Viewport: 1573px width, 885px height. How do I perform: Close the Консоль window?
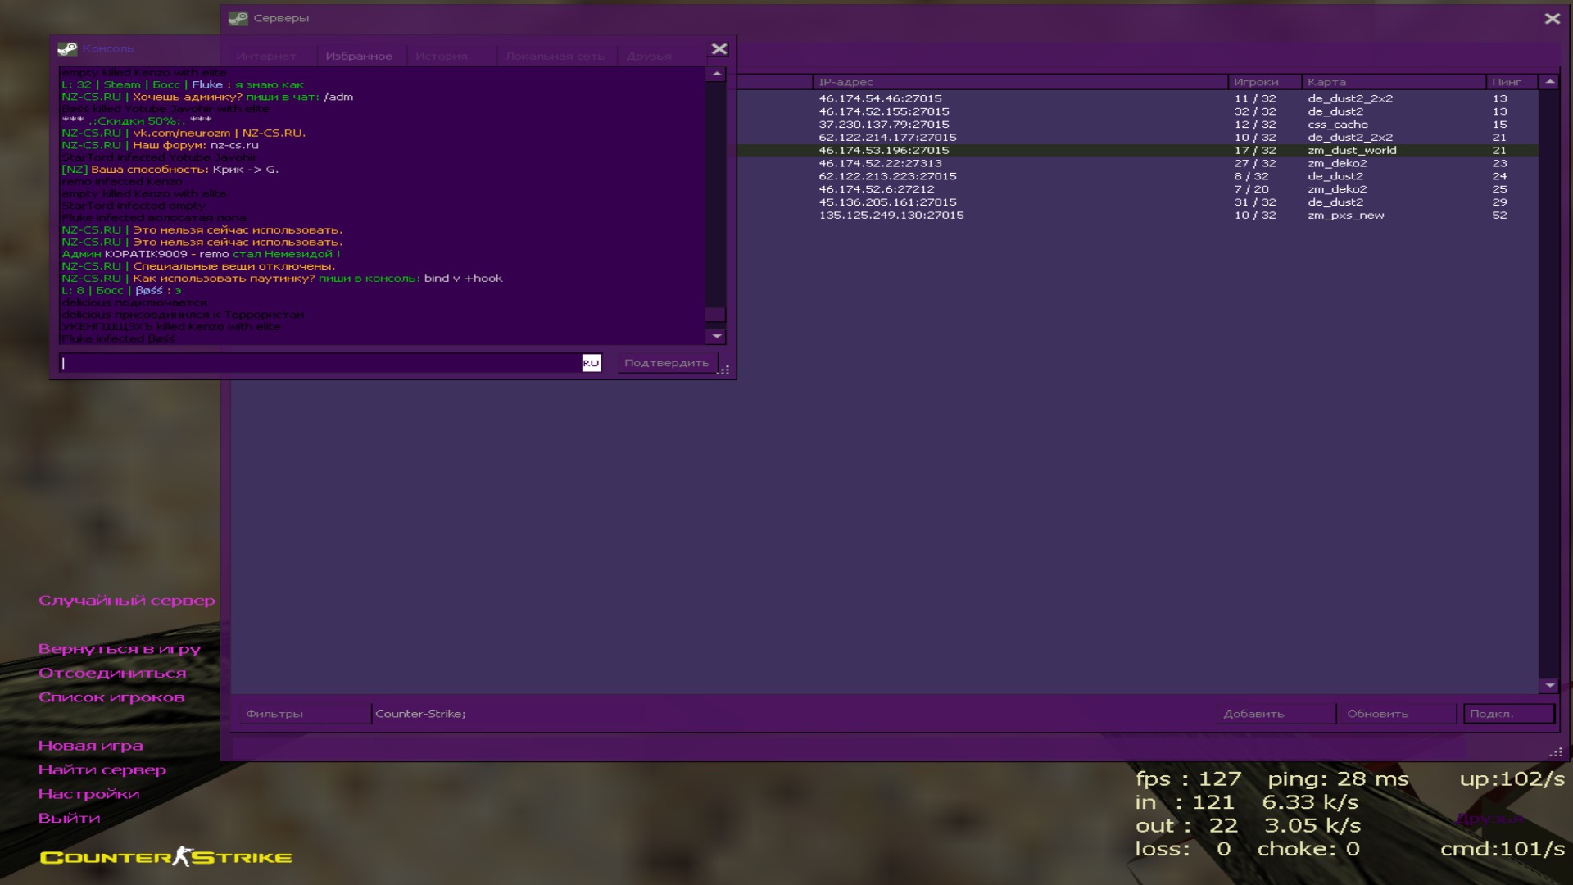[x=719, y=49]
